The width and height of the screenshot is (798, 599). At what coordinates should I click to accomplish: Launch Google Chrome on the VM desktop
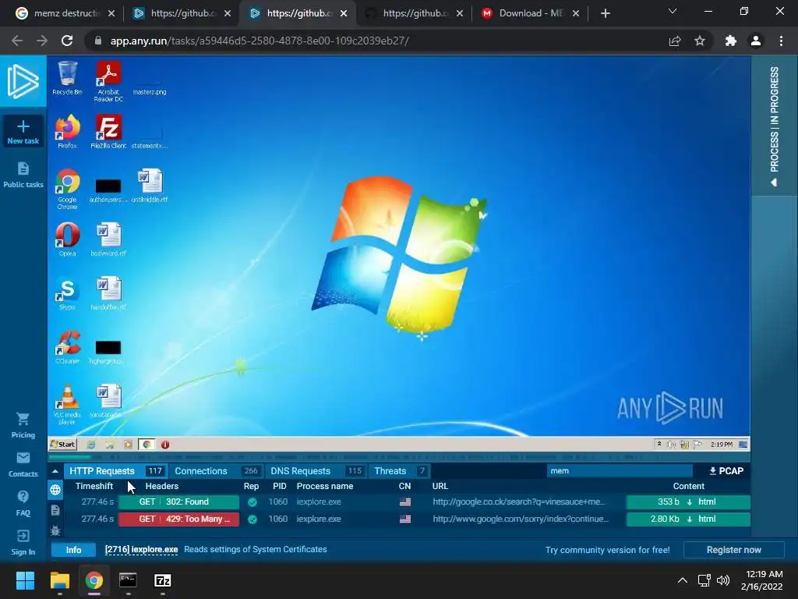click(x=67, y=189)
